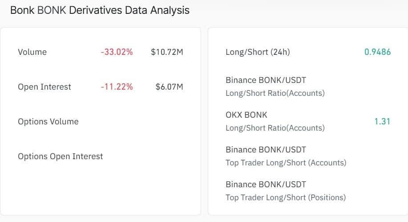
Task: Click the Long/Short (24h) label
Action: point(258,52)
